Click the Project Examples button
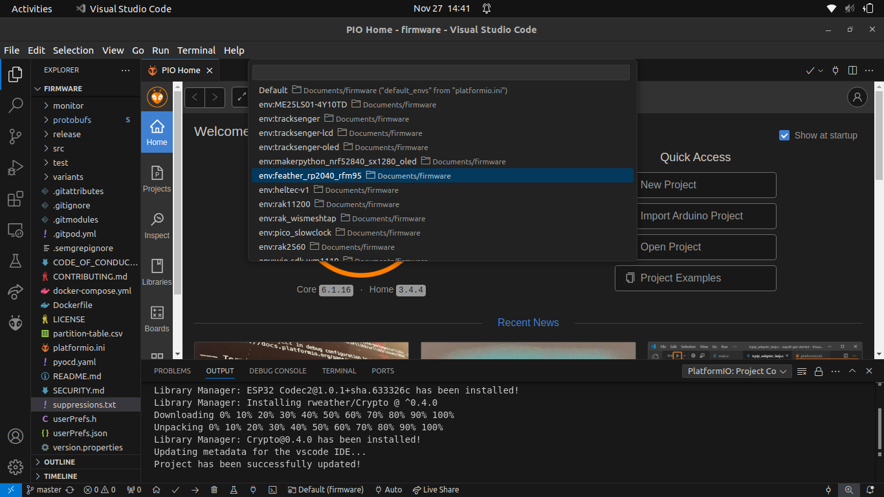The width and height of the screenshot is (884, 497). (695, 278)
